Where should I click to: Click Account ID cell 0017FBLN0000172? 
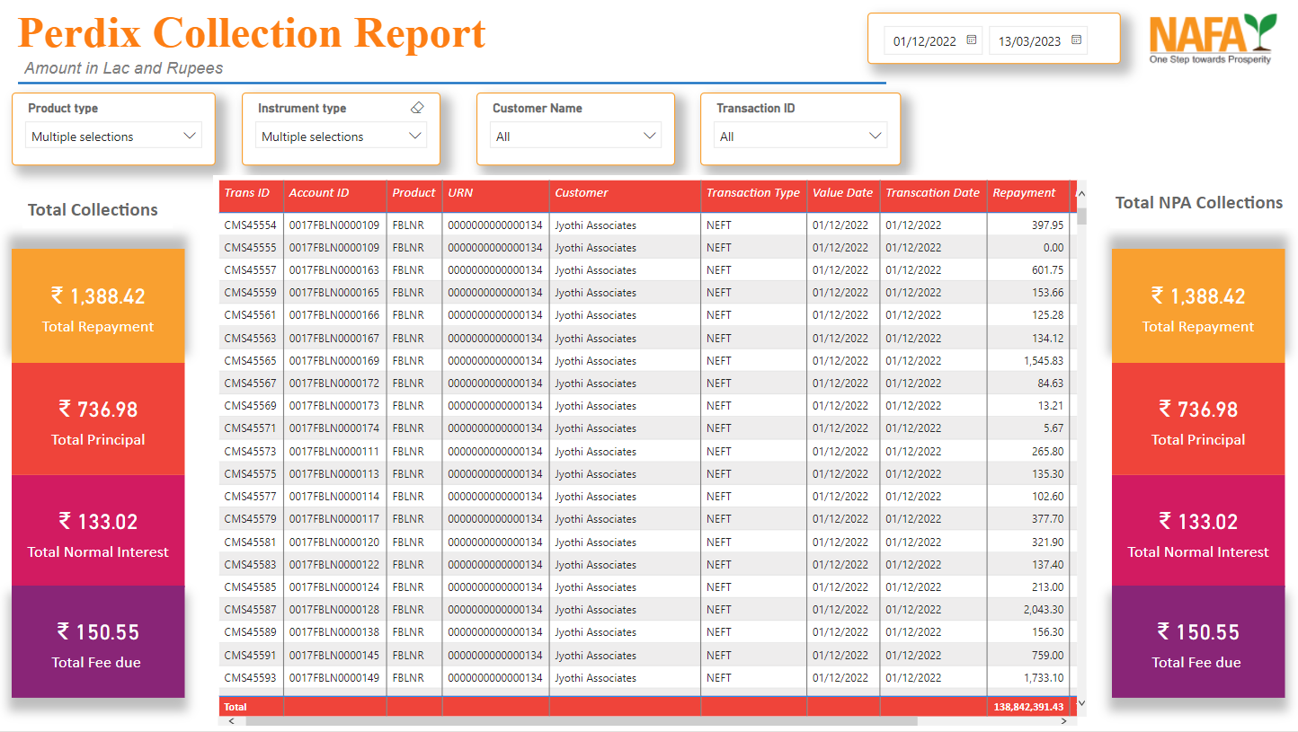click(334, 384)
